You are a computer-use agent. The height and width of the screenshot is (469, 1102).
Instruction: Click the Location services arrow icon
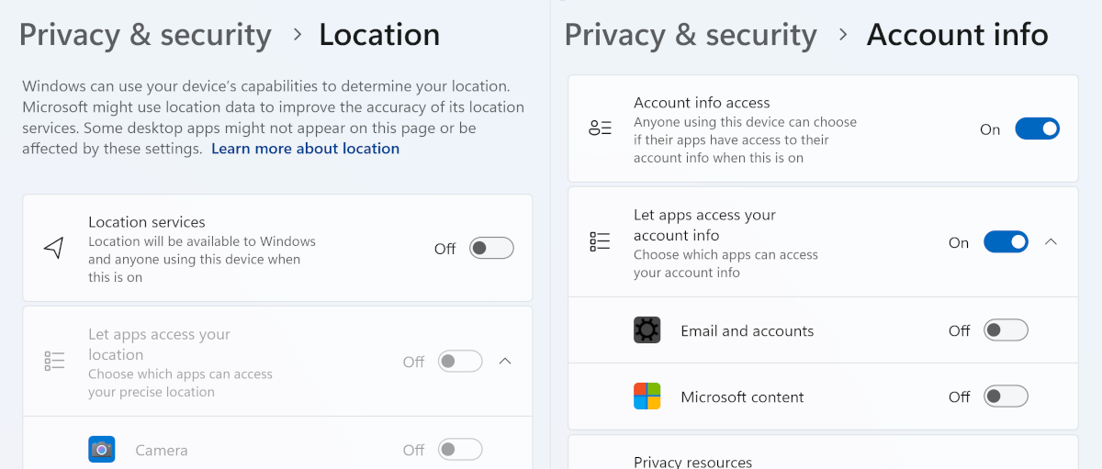tap(54, 248)
